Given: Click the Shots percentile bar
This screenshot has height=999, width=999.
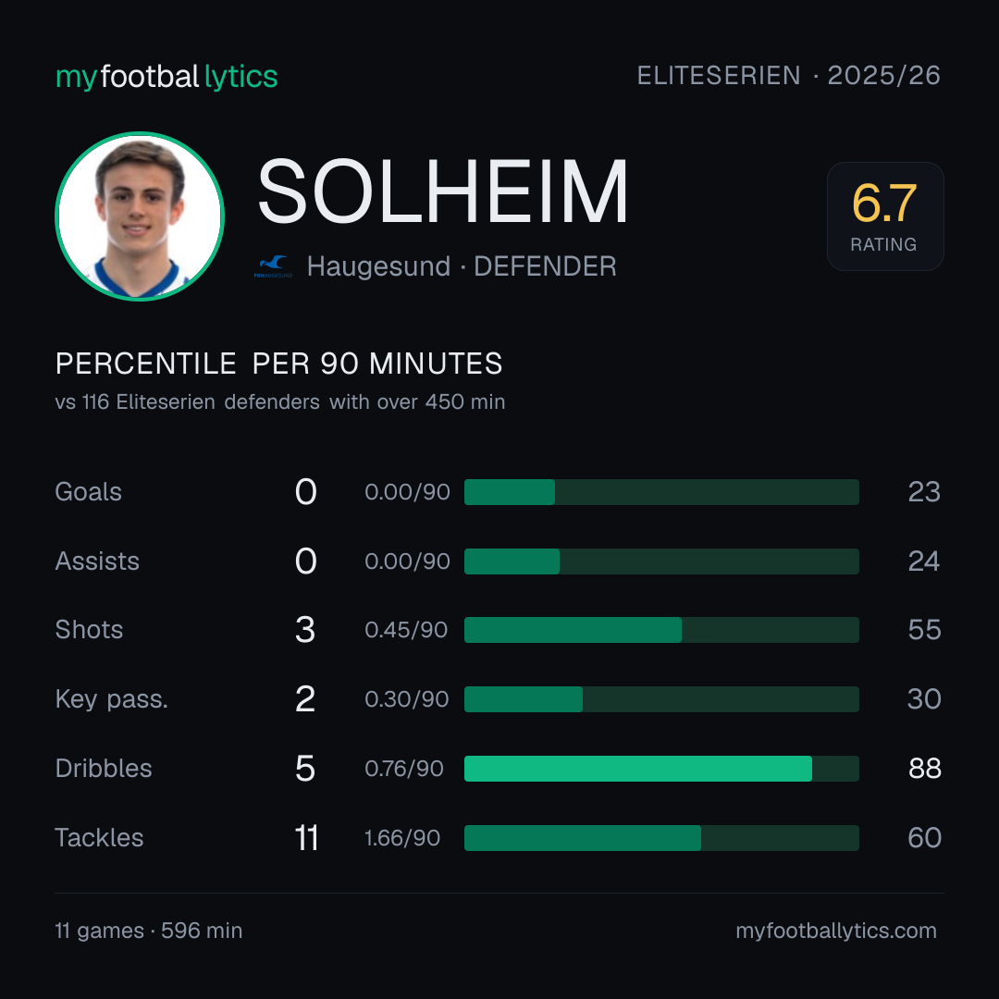Looking at the screenshot, I should 661,630.
